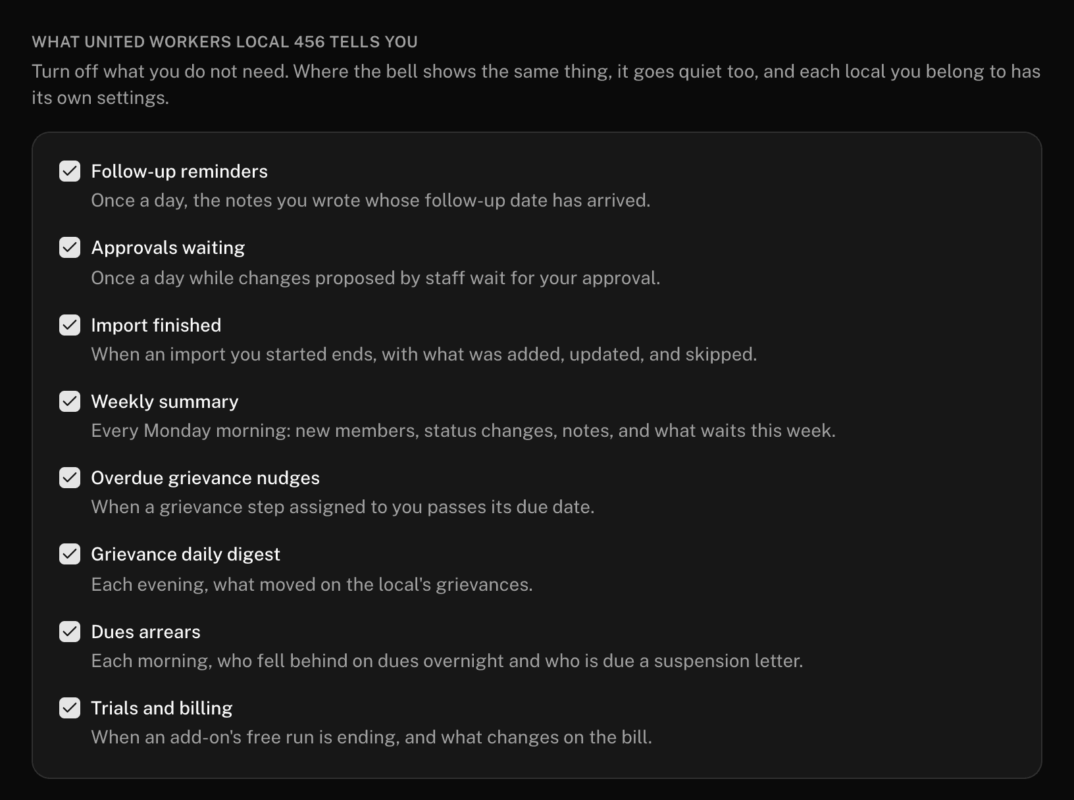Screen dimensions: 1074x800
Task: Toggle the Trials and billing checkbox
Action: [70, 708]
